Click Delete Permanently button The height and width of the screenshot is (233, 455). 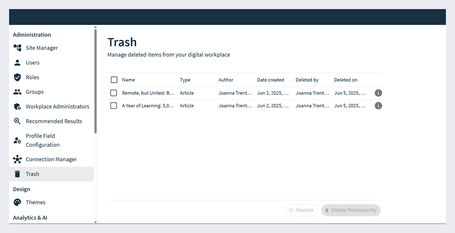click(x=351, y=210)
